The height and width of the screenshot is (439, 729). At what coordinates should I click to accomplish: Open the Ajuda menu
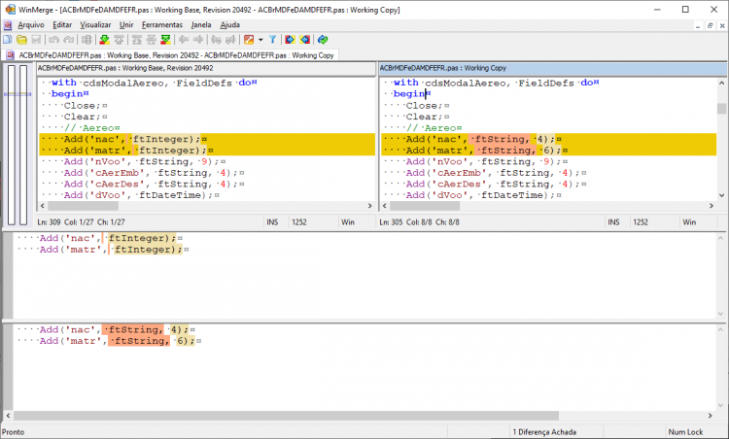[229, 25]
